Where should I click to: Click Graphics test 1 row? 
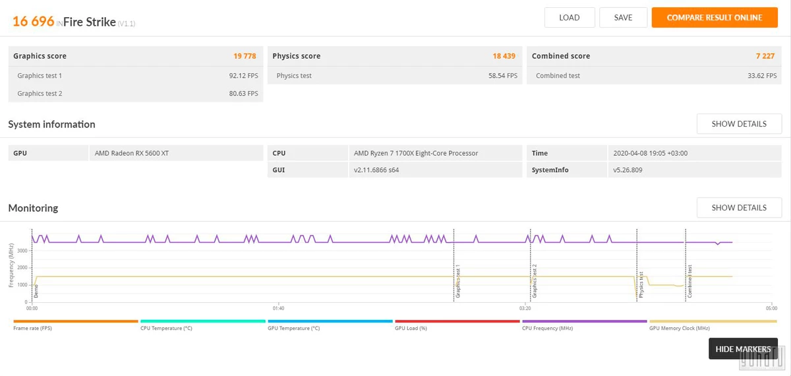(136, 76)
